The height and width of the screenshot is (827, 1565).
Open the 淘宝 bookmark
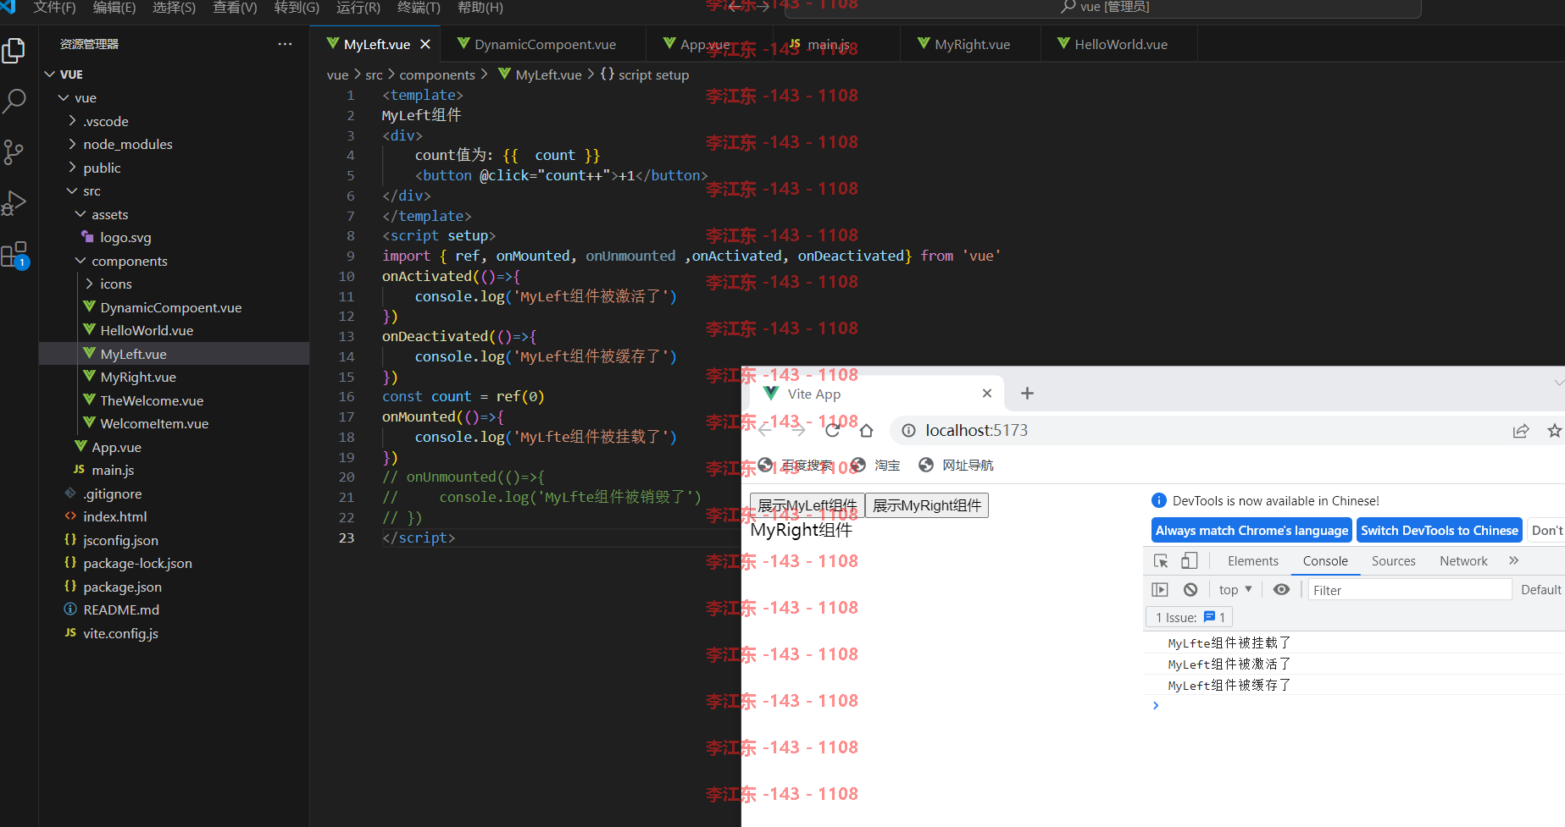coord(876,466)
